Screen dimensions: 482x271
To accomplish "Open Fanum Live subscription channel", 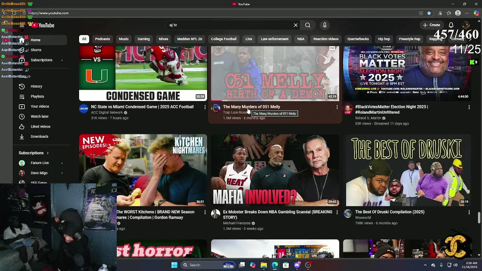I will point(40,163).
